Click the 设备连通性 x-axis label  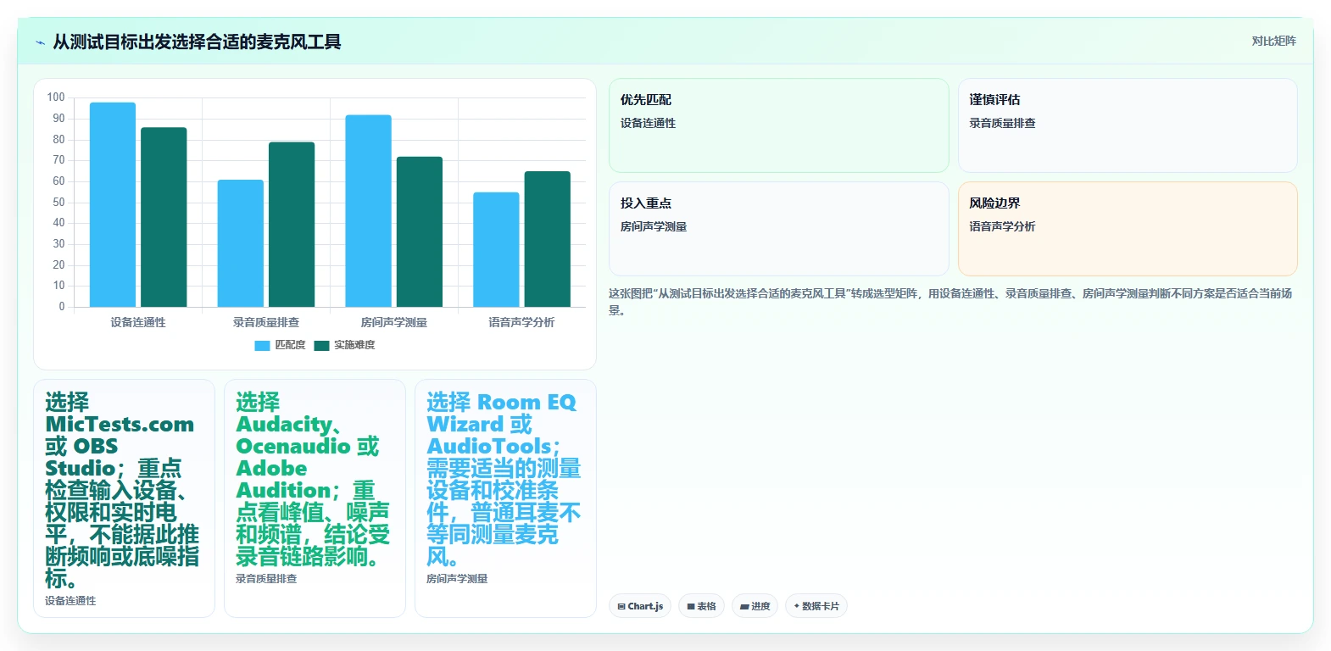coord(138,322)
